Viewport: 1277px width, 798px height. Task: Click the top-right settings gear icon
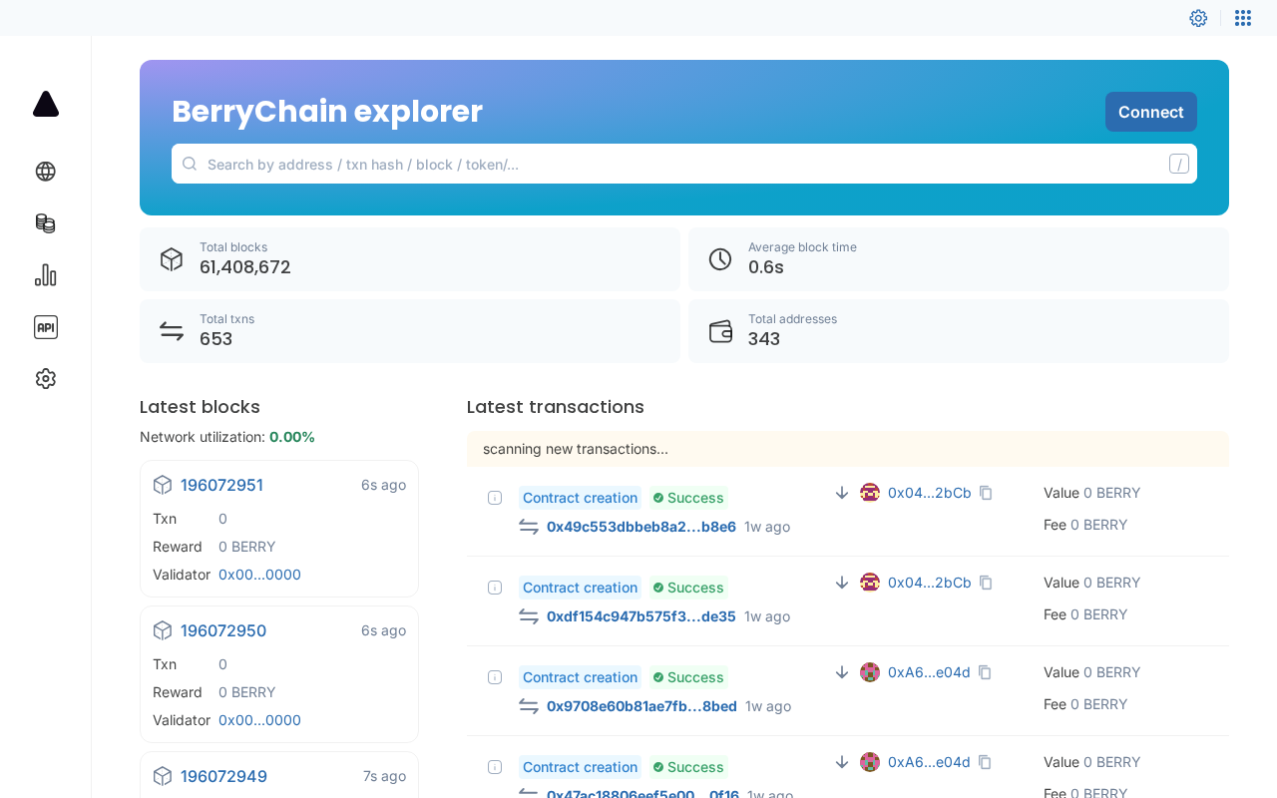coord(1198,18)
